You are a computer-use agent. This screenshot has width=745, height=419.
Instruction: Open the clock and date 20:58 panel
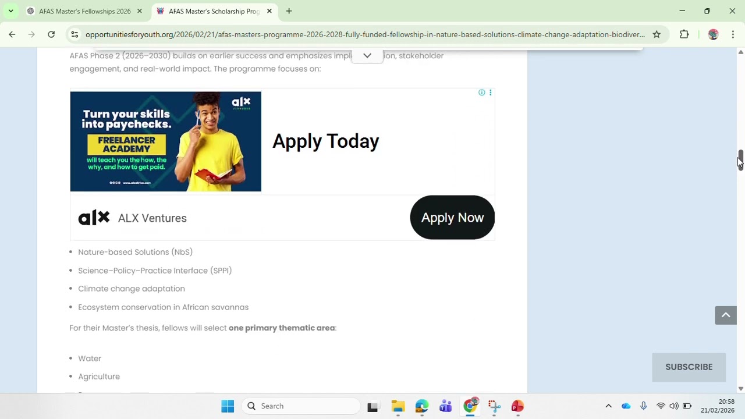pos(718,406)
